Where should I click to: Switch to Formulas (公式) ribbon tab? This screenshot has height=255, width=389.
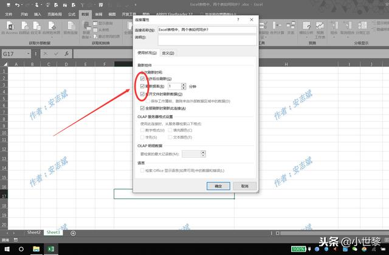[72, 15]
